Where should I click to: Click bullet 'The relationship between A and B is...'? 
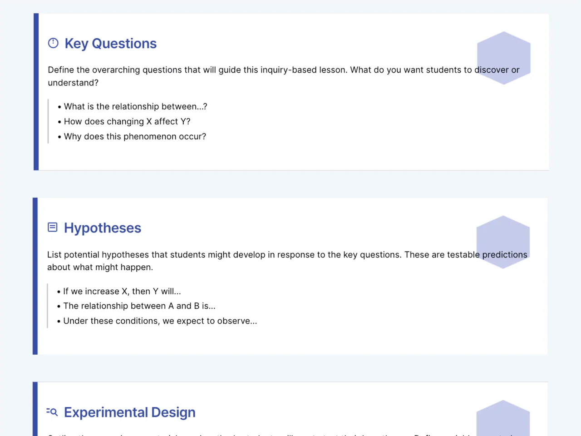pos(136,306)
